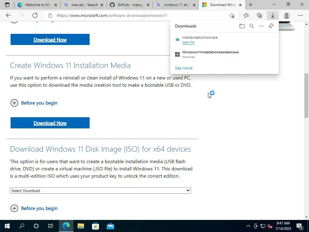
Task: Click the taskbar clock showing 8:47 AM
Action: 283,226
